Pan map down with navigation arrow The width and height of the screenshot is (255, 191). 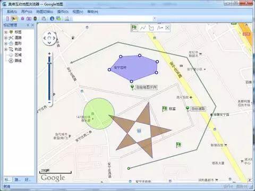tap(49, 42)
